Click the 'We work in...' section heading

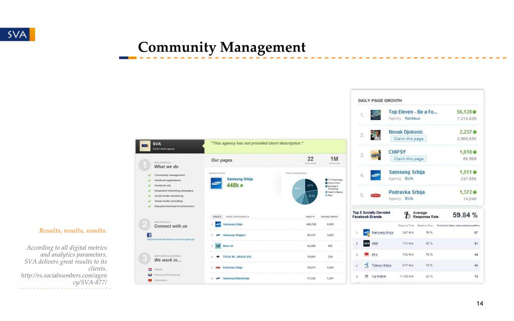point(168,260)
